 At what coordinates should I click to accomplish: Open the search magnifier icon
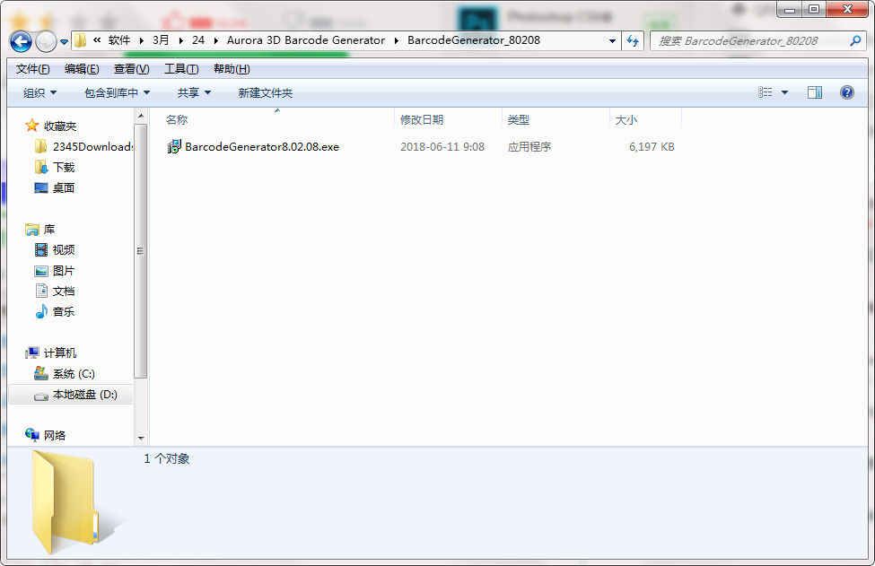(x=857, y=41)
